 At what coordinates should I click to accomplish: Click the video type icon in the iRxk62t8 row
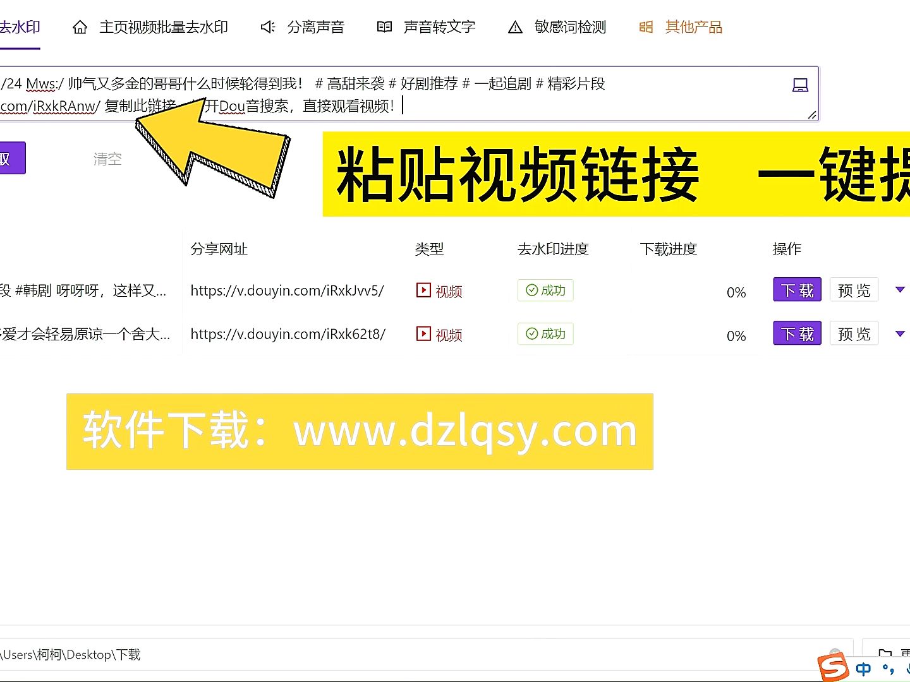[x=423, y=334]
